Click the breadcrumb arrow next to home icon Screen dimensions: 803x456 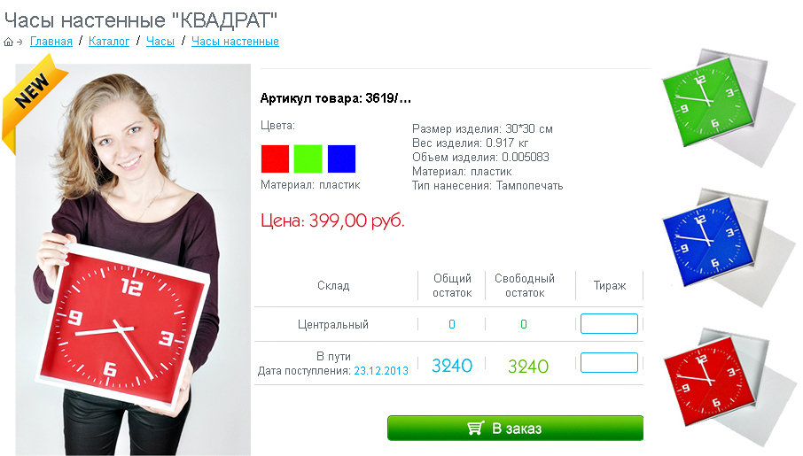click(x=20, y=42)
